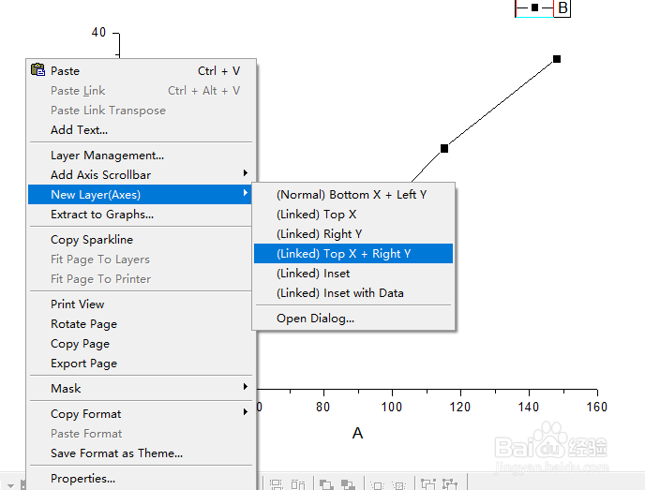Open Layer Management... dialog

click(x=141, y=156)
